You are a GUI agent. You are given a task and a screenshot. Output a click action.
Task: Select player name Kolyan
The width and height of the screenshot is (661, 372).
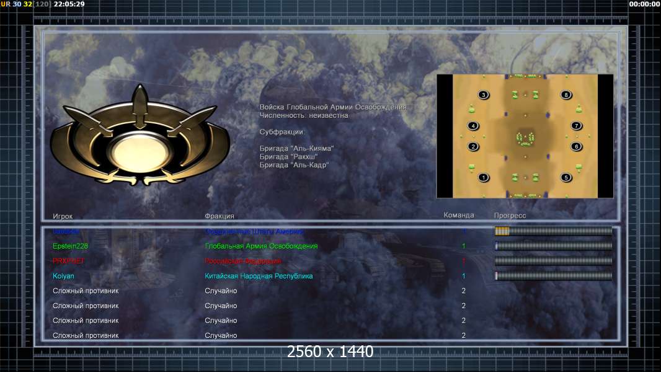tap(63, 276)
